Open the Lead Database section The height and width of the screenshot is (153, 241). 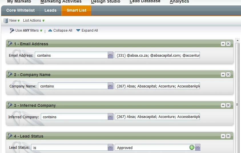coord(145,1)
